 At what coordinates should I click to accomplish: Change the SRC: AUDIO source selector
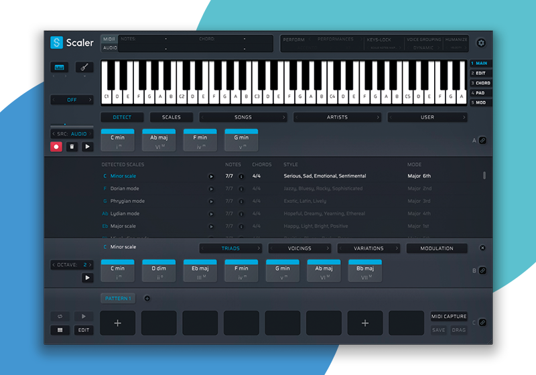click(x=72, y=134)
